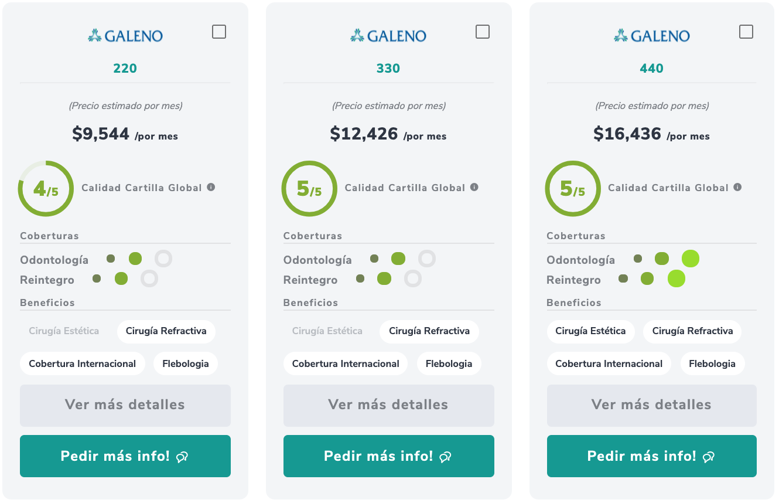Screen dimensions: 779x503
Task: Click the 4/5 quality circle on plan 220
Action: 46,189
